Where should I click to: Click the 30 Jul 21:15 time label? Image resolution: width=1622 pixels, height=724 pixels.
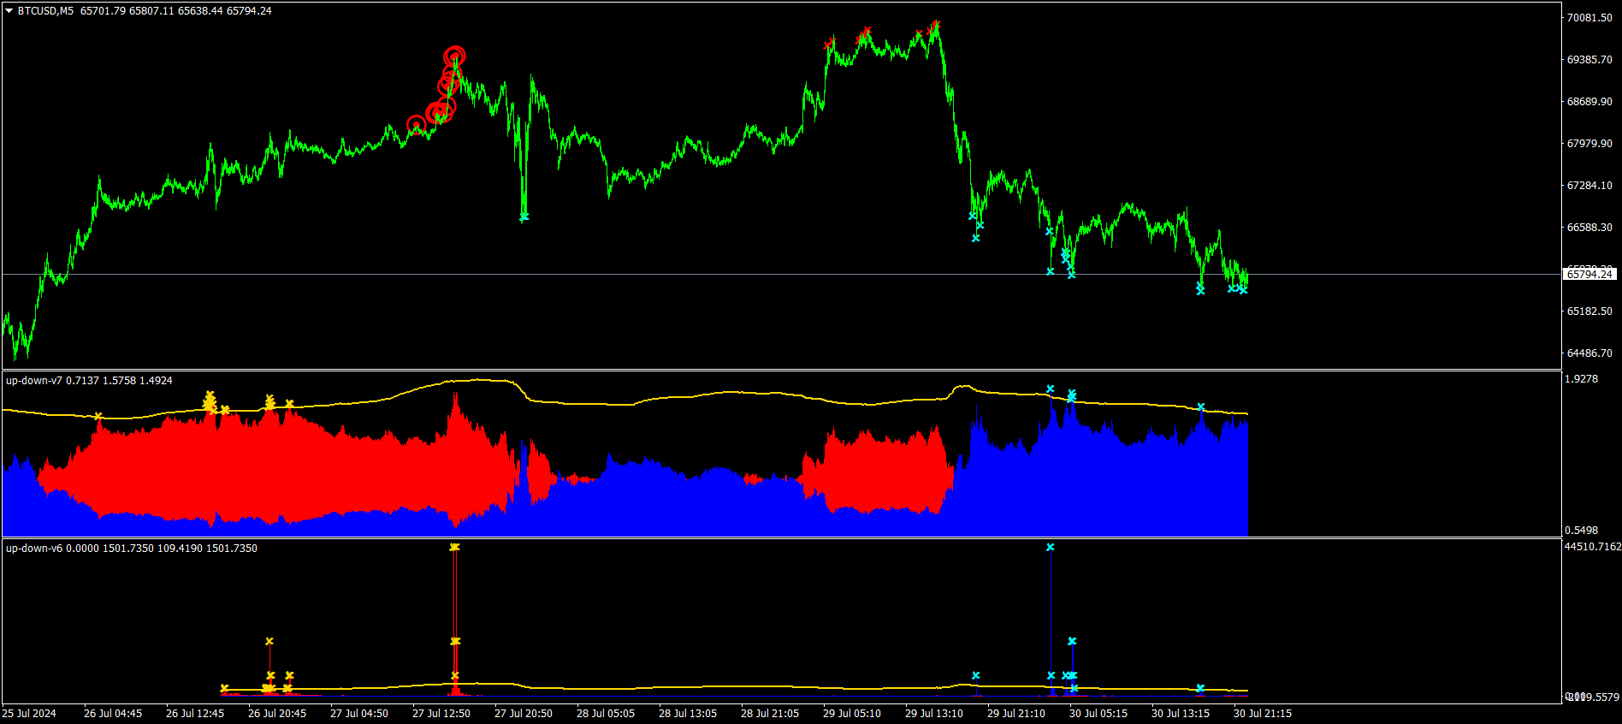(1263, 714)
